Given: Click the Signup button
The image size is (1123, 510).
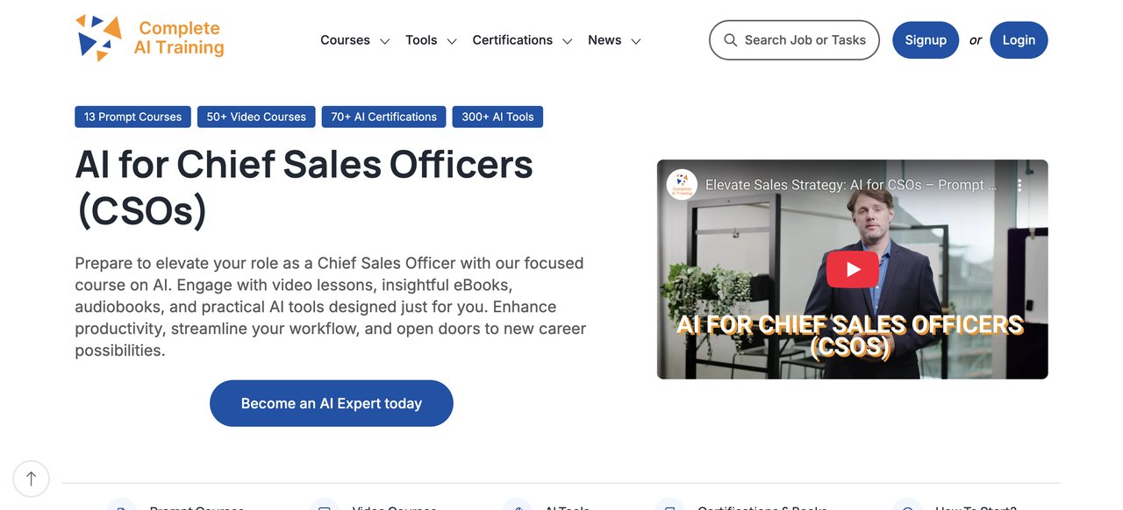Looking at the screenshot, I should pyautogui.click(x=926, y=40).
